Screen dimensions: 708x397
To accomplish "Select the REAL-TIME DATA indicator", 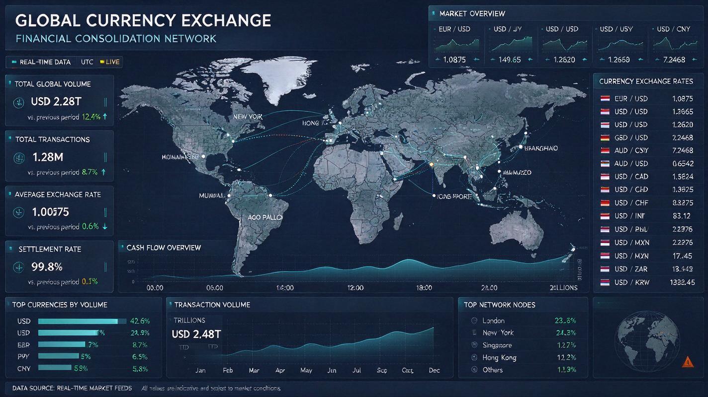I will pos(41,62).
